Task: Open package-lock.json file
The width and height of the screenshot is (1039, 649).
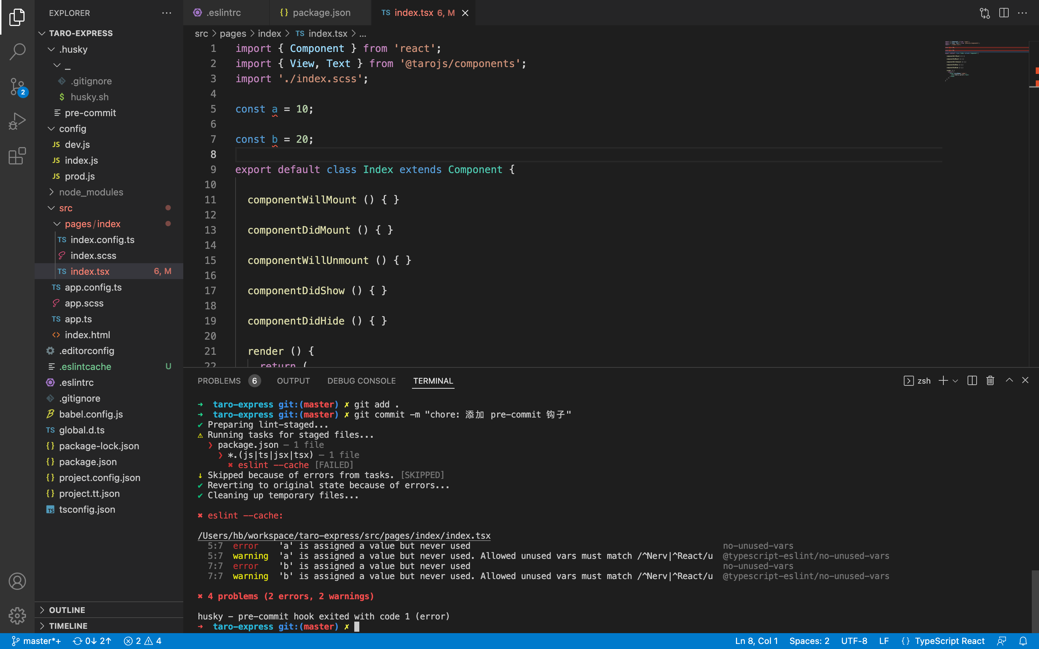Action: [x=109, y=446]
